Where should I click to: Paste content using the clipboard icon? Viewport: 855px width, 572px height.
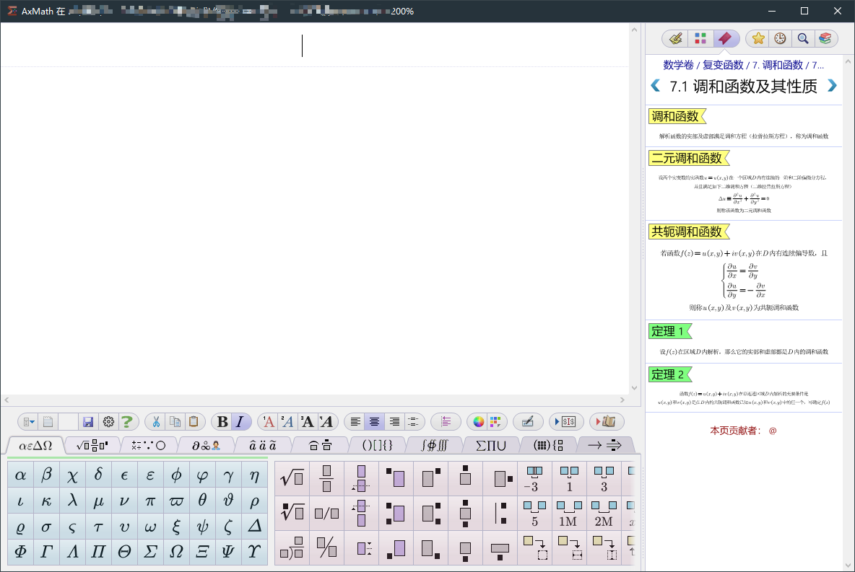point(195,423)
